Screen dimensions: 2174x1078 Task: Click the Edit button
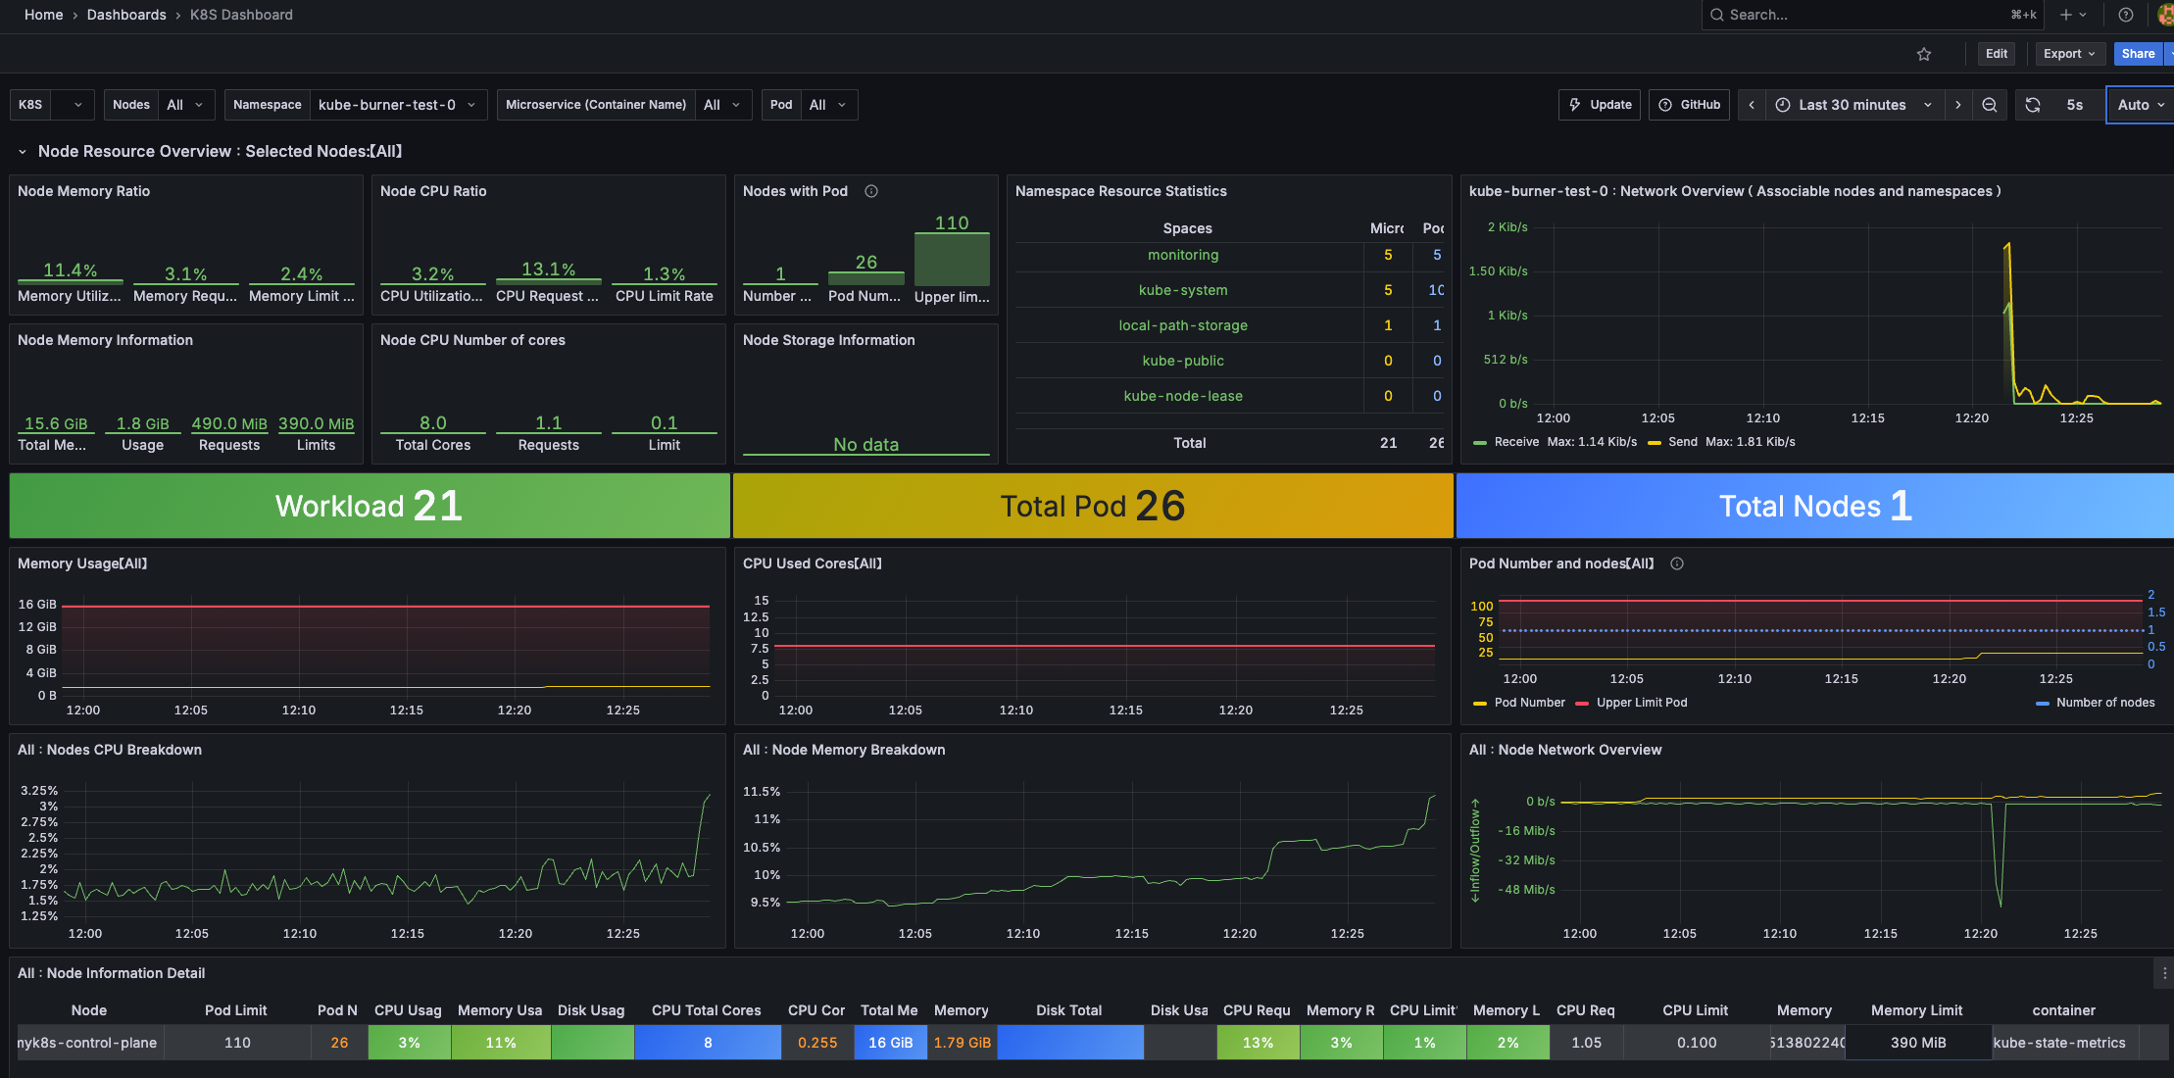tap(1996, 54)
